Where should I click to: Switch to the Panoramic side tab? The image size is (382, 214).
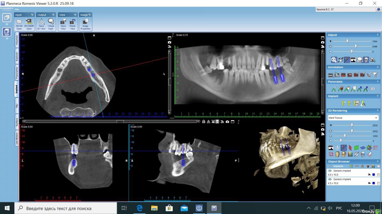point(17,72)
